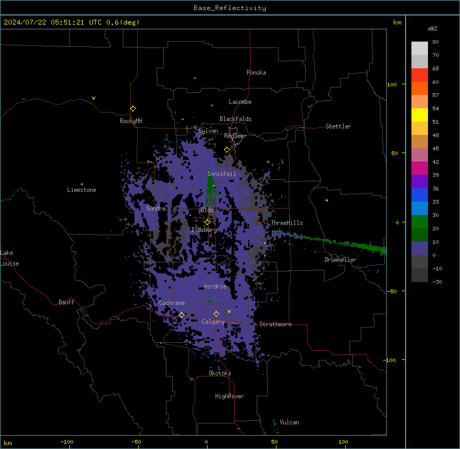The width and height of the screenshot is (460, 449).
Task: Click the Limestone label
Action: (82, 190)
